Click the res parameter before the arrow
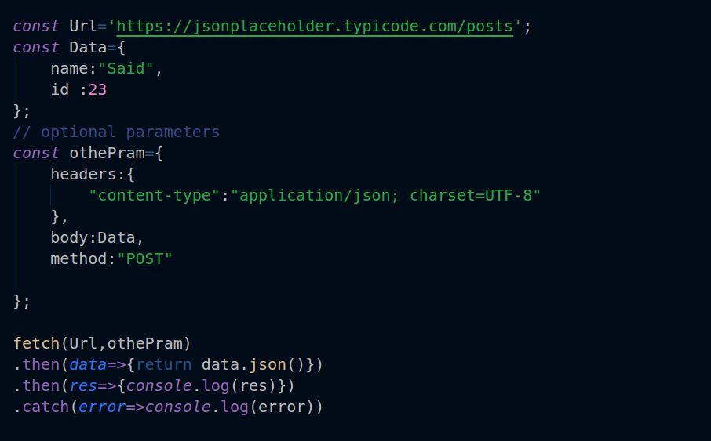The width and height of the screenshot is (711, 441). tap(83, 385)
